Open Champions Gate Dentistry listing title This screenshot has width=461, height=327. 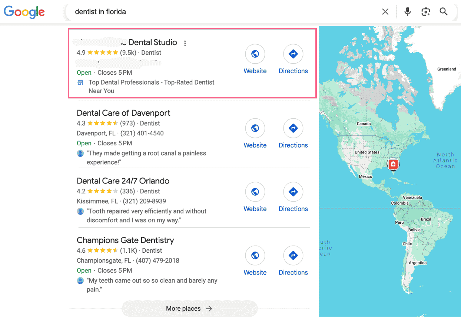[125, 240]
